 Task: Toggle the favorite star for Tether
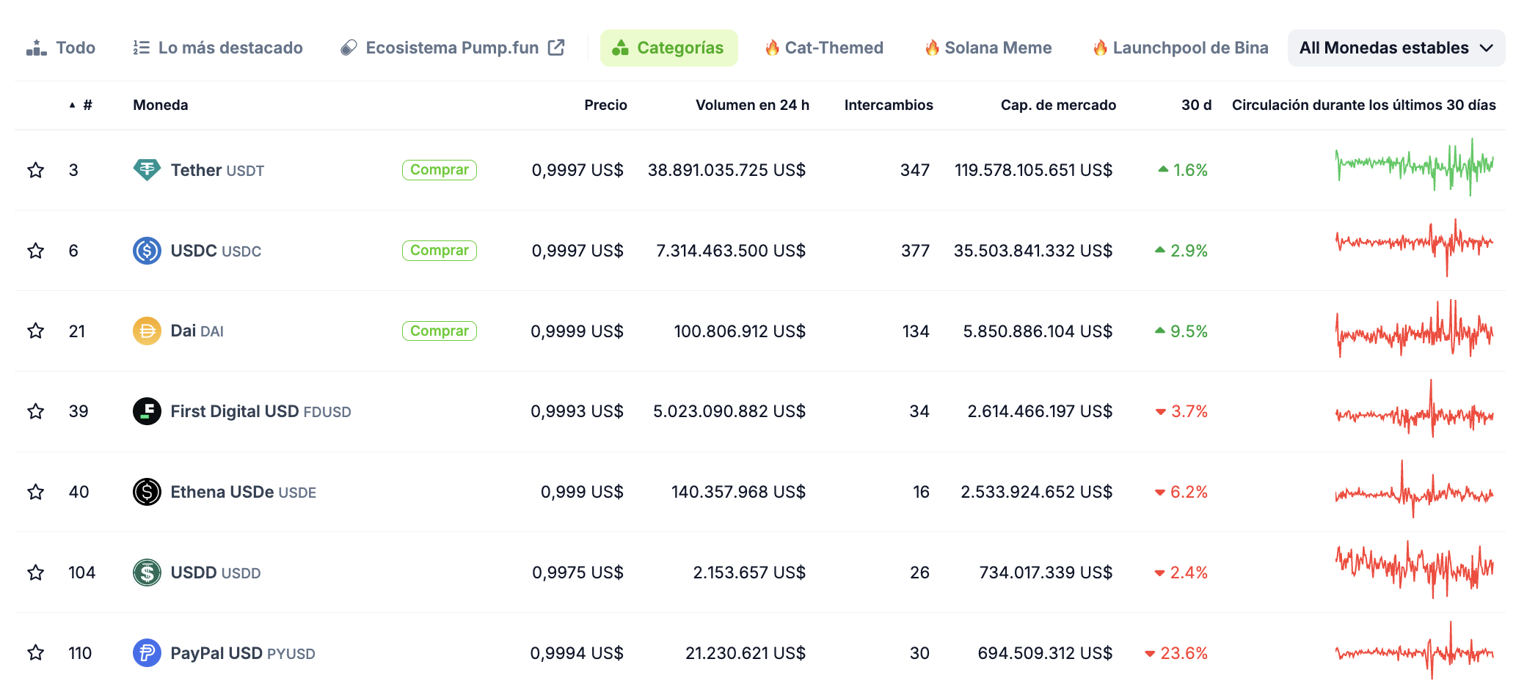point(35,170)
